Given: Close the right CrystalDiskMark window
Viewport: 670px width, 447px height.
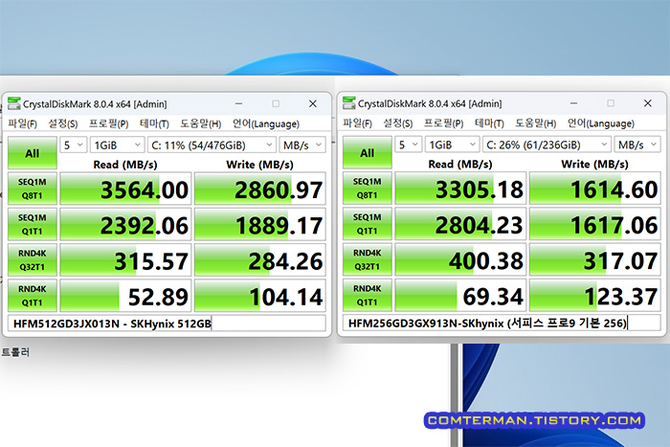Looking at the screenshot, I should [x=648, y=103].
